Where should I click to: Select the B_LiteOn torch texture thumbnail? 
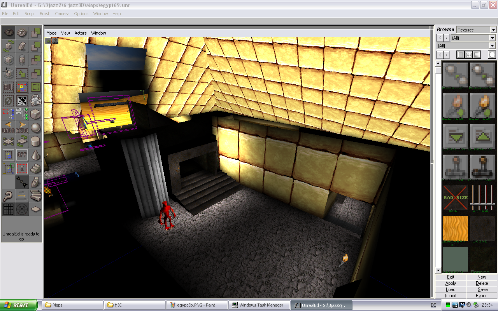point(482,106)
